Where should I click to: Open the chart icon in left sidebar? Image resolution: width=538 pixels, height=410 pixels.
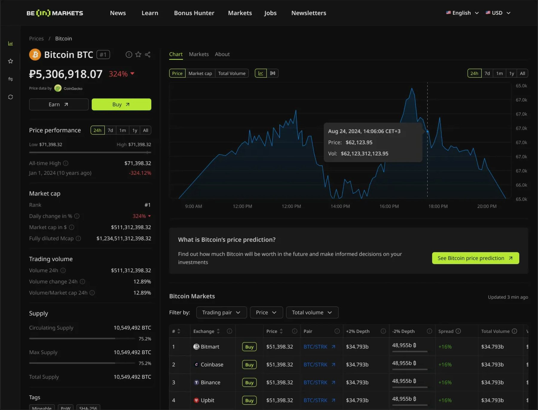tap(10, 44)
